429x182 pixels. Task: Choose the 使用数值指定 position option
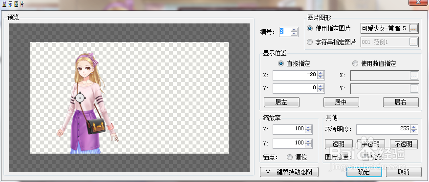coord(355,63)
